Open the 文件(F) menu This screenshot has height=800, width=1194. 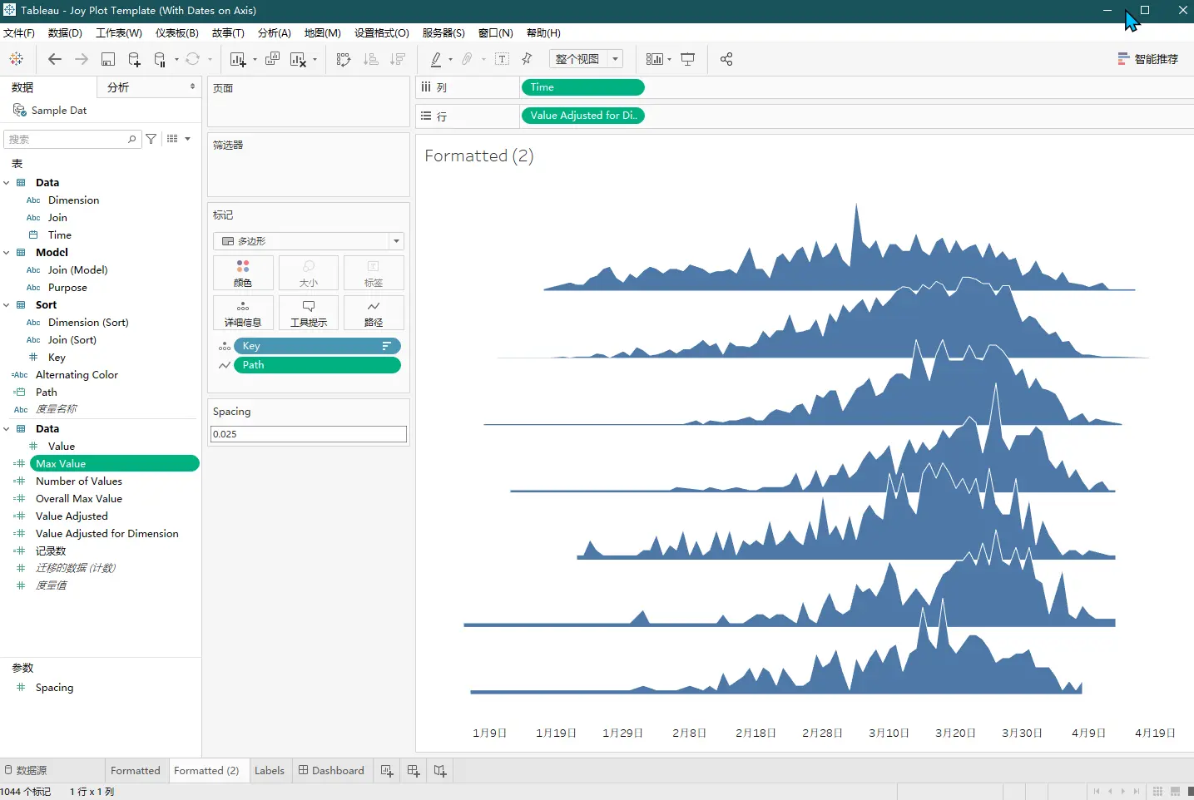pos(19,33)
